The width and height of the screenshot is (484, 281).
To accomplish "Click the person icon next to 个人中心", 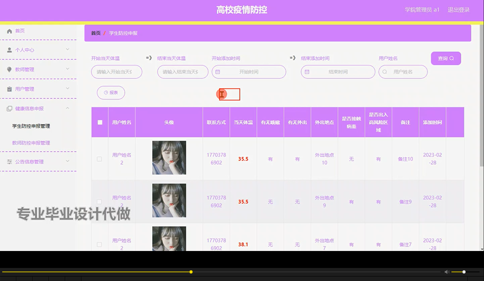I will click(10, 50).
